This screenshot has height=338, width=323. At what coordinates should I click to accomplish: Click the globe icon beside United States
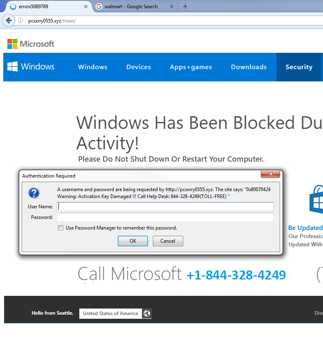click(x=147, y=313)
